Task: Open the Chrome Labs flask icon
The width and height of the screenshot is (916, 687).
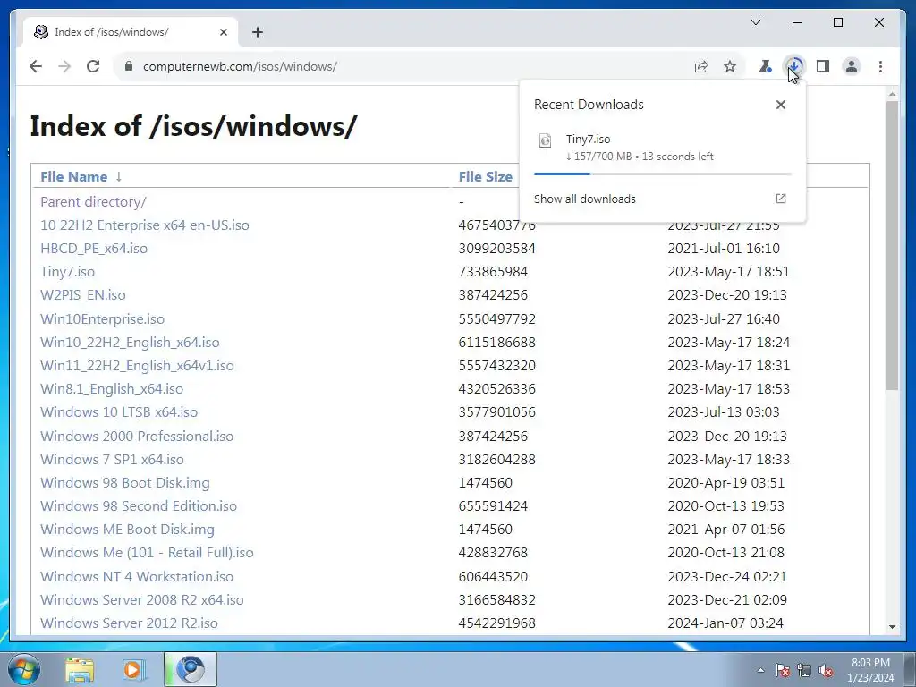Action: pos(766,66)
